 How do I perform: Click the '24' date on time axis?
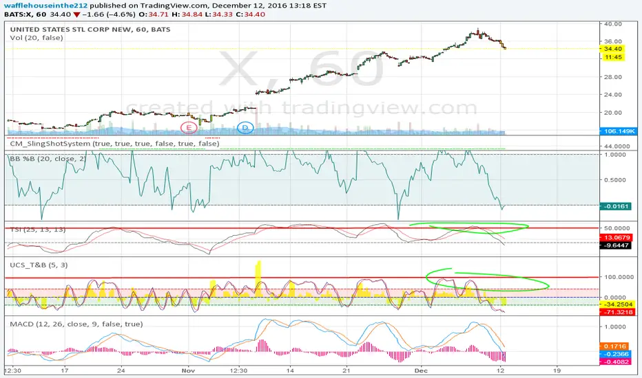tap(121, 370)
